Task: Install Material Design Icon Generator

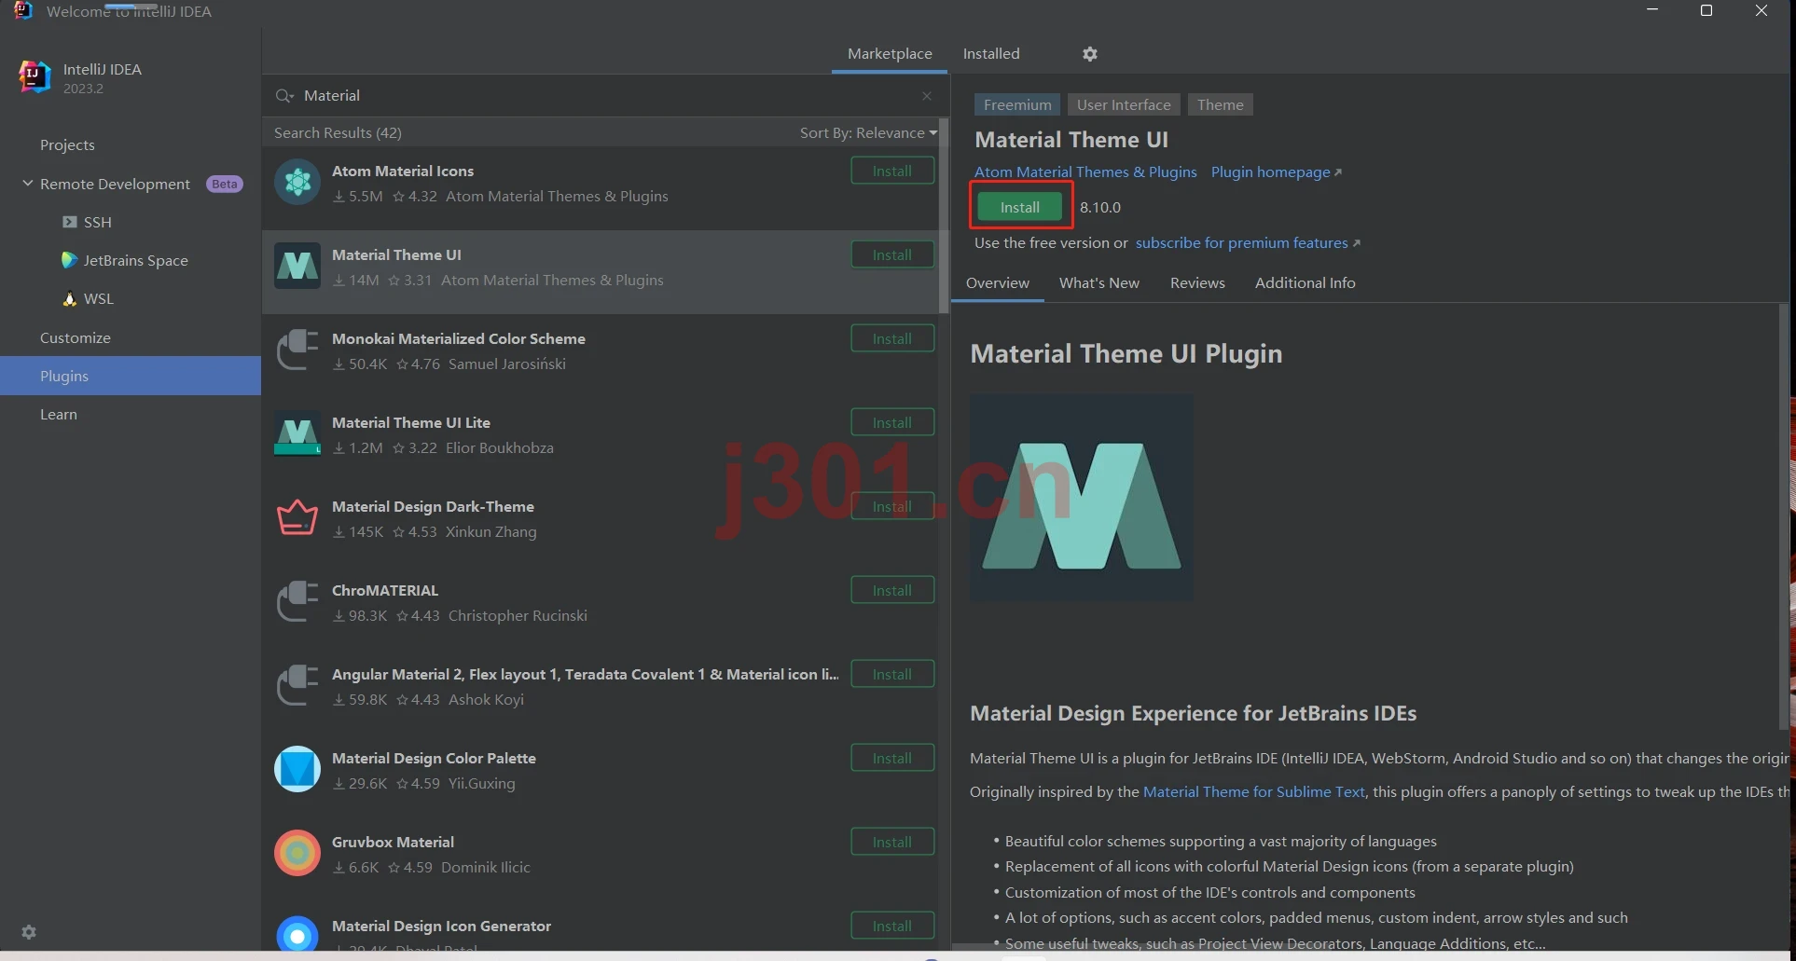Action: (892, 926)
